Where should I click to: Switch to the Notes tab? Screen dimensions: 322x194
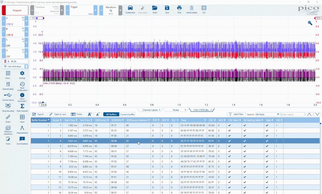pyautogui.click(x=176, y=110)
